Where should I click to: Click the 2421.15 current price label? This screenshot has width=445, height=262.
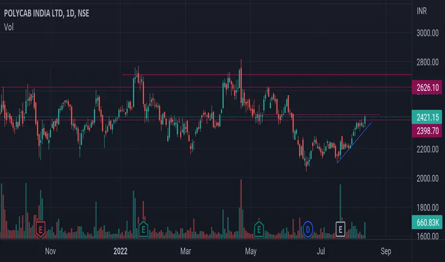coord(427,117)
